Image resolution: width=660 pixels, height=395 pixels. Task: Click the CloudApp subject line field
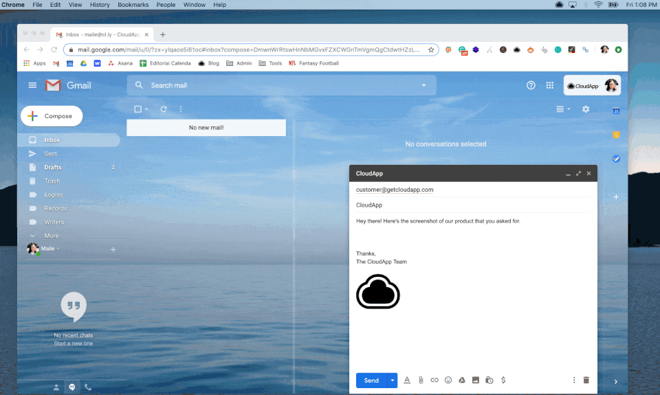click(x=473, y=205)
